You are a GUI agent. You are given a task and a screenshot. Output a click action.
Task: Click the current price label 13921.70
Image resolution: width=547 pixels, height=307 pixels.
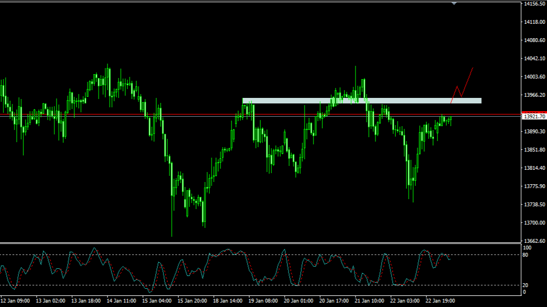coord(534,116)
